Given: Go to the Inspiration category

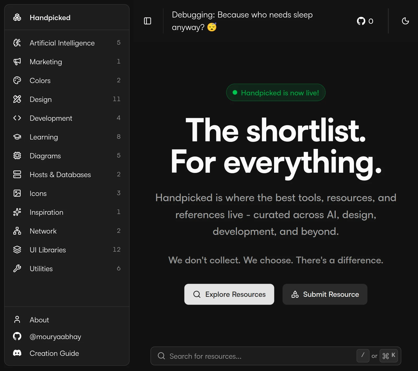Looking at the screenshot, I should 67,212.
